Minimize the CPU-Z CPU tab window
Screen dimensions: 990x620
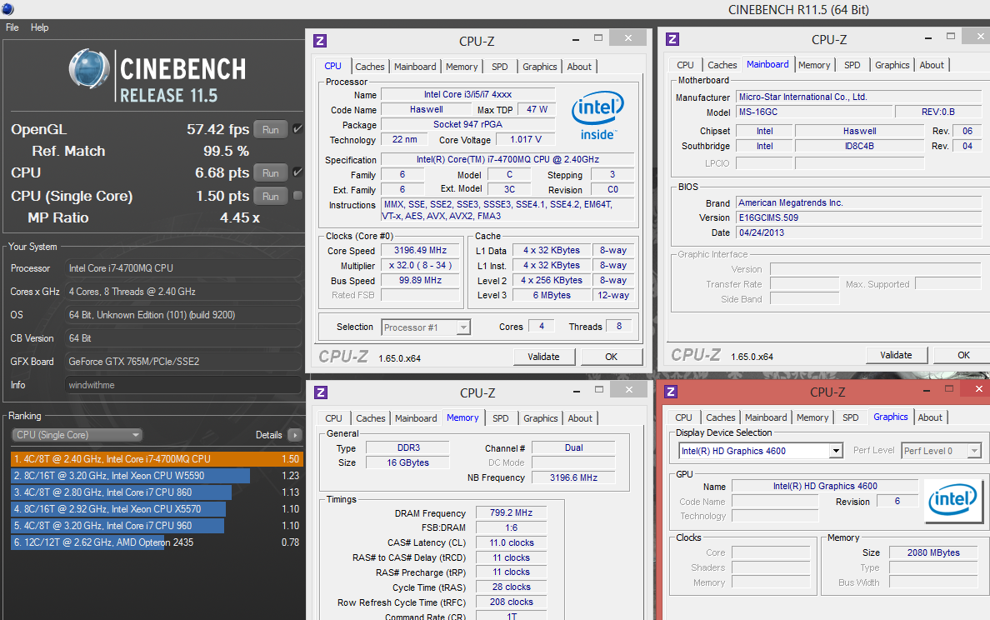[x=576, y=39]
